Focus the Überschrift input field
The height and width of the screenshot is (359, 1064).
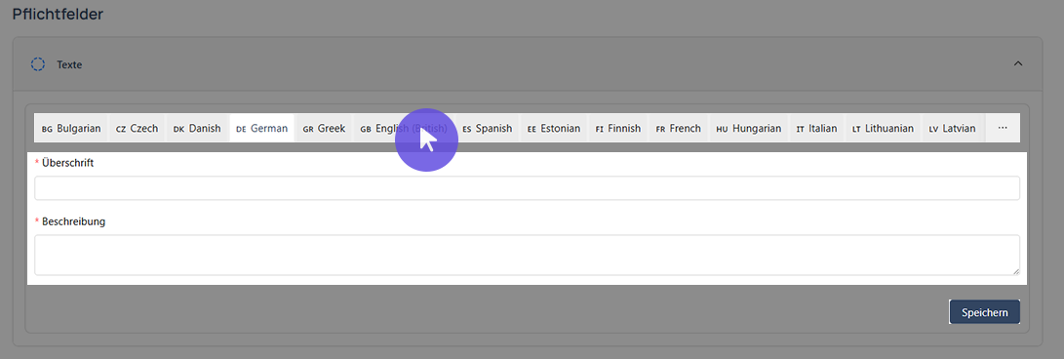coord(528,188)
